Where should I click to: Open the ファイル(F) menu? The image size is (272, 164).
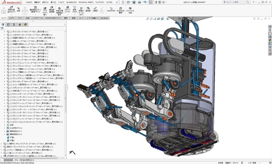29,2
